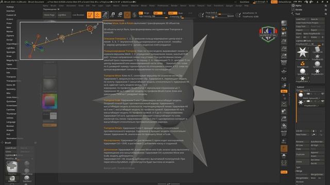Click the BPR render icon in right shelf
Viewport: 330px width, 185px height.
click(284, 23)
